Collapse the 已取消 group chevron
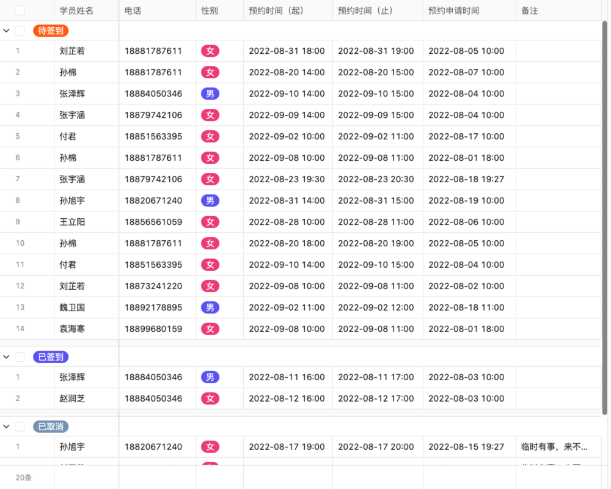This screenshot has height=489, width=611. [6, 426]
